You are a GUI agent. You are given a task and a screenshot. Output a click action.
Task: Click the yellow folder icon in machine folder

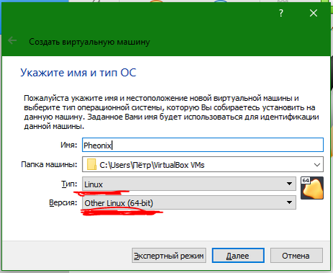pyautogui.click(x=91, y=164)
